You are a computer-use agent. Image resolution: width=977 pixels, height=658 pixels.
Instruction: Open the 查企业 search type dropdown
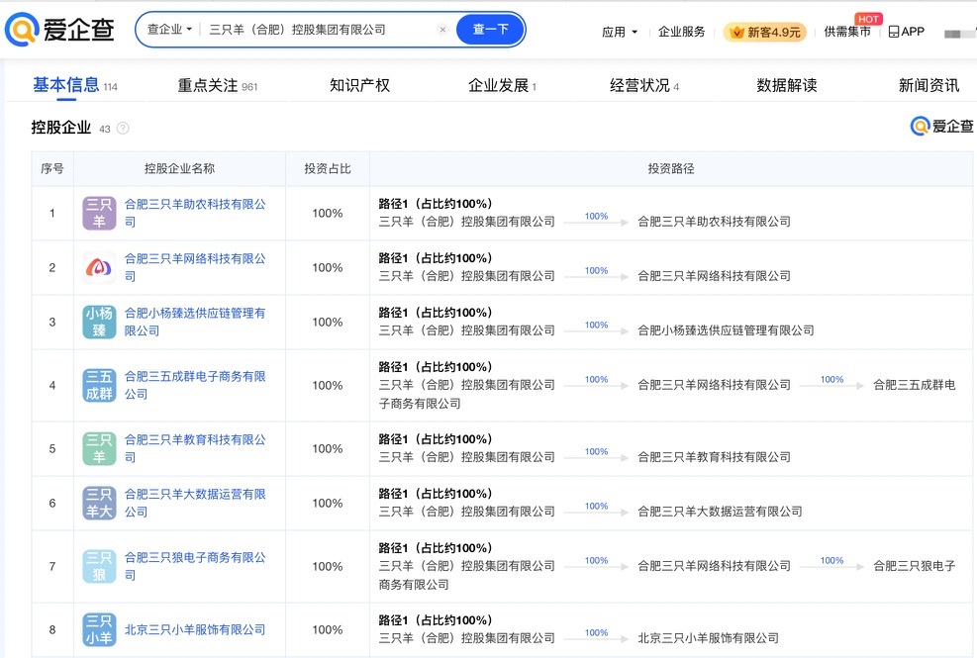[169, 30]
